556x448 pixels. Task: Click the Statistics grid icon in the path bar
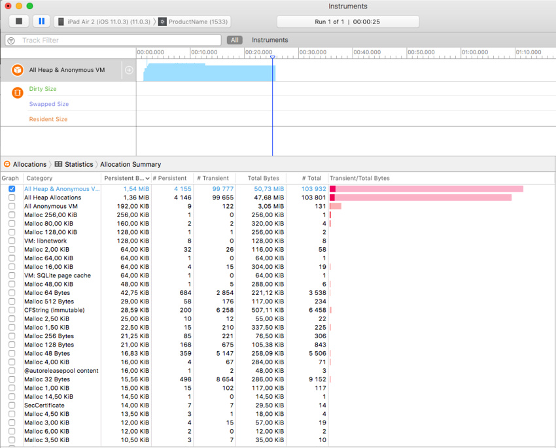pyautogui.click(x=58, y=164)
